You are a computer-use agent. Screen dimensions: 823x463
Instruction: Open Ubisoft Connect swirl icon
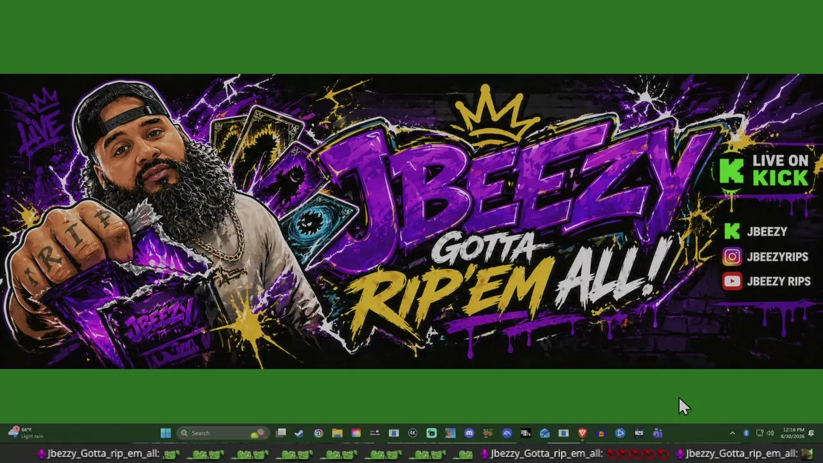318,433
